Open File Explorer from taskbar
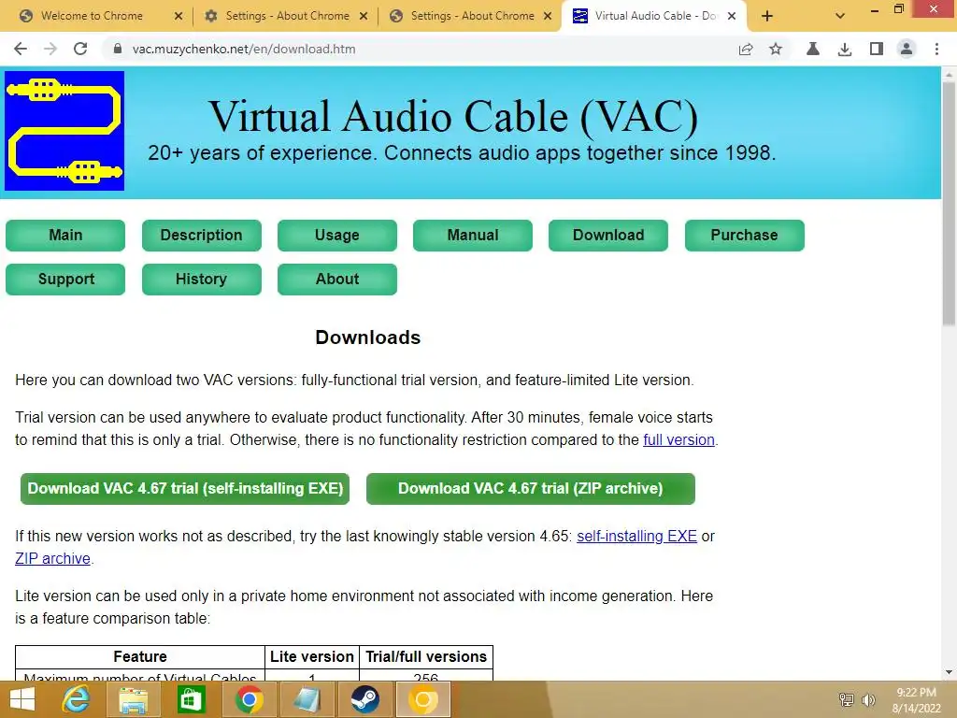957x718 pixels. 133,699
